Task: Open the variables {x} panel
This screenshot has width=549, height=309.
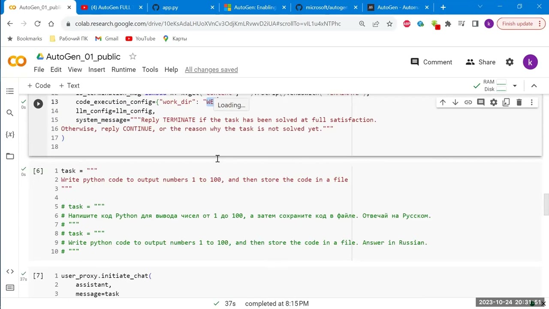Action: tap(10, 134)
